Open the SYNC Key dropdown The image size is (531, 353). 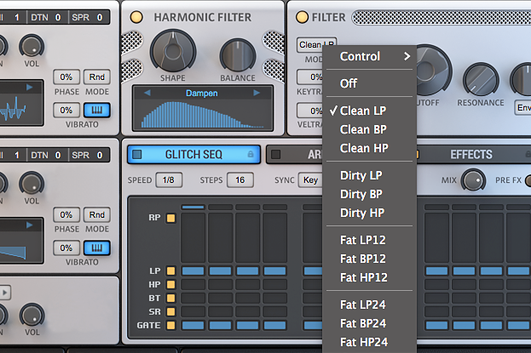tap(310, 179)
